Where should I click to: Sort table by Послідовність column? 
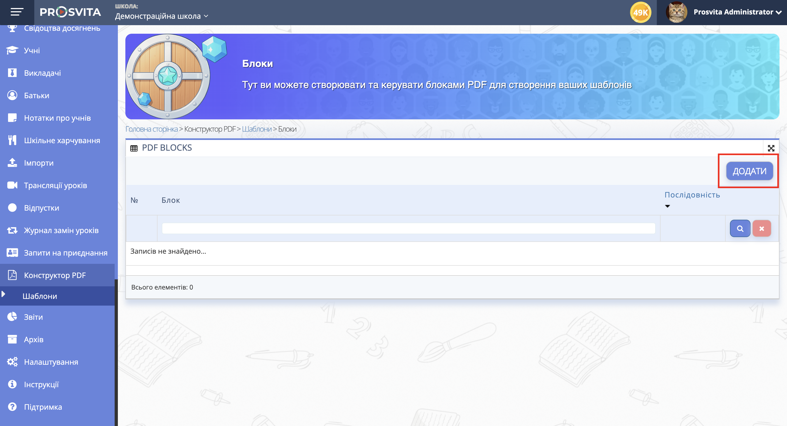pos(692,195)
